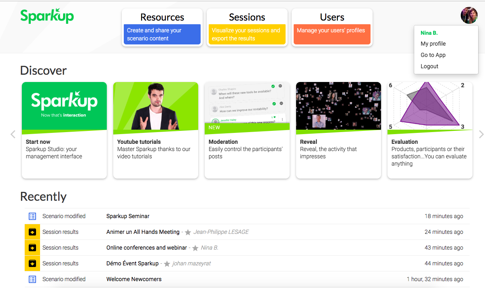Click the star next to Jean-Philippe LESAGE
Image resolution: width=485 pixels, height=288 pixels.
pyautogui.click(x=188, y=232)
